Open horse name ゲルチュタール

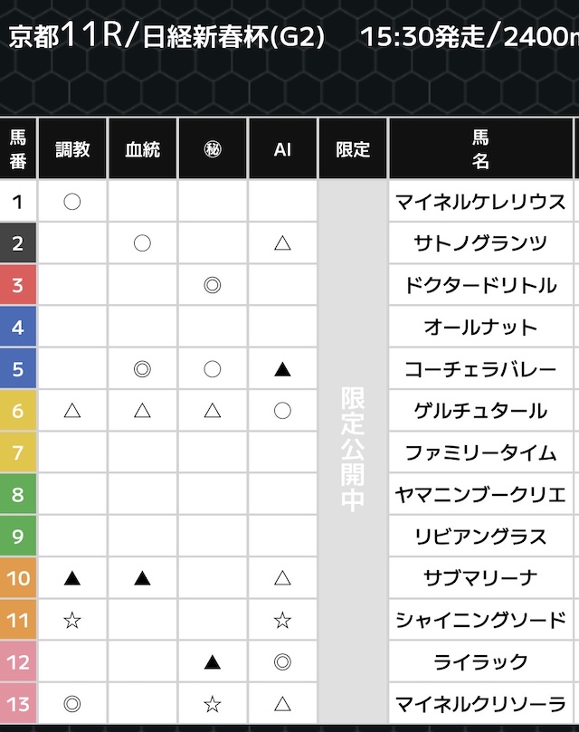[480, 411]
